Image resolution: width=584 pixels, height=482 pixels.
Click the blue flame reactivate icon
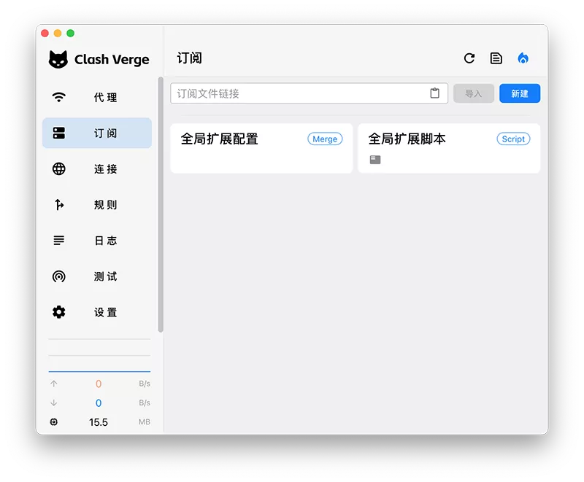pos(523,58)
